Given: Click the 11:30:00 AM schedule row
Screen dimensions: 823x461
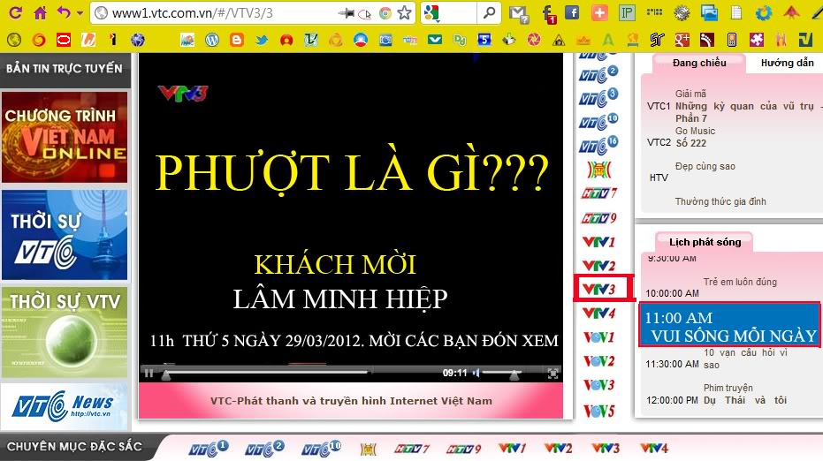Looking at the screenshot, I should click(717, 359).
